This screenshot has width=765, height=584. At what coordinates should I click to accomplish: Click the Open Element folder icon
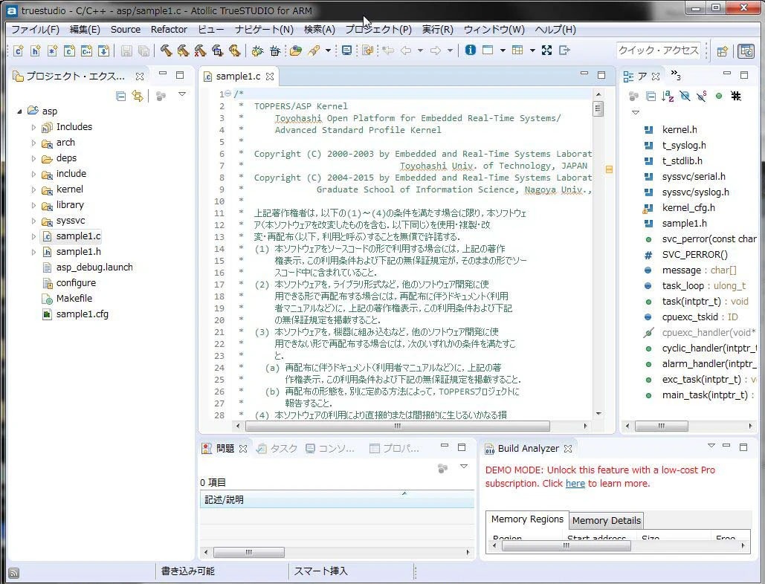point(295,51)
